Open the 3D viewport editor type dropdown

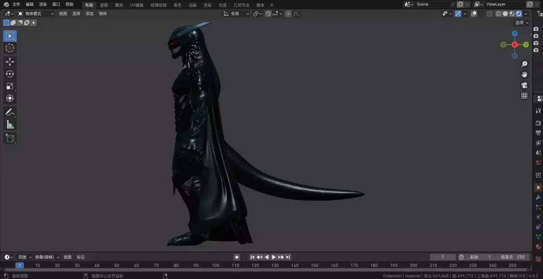coord(9,14)
